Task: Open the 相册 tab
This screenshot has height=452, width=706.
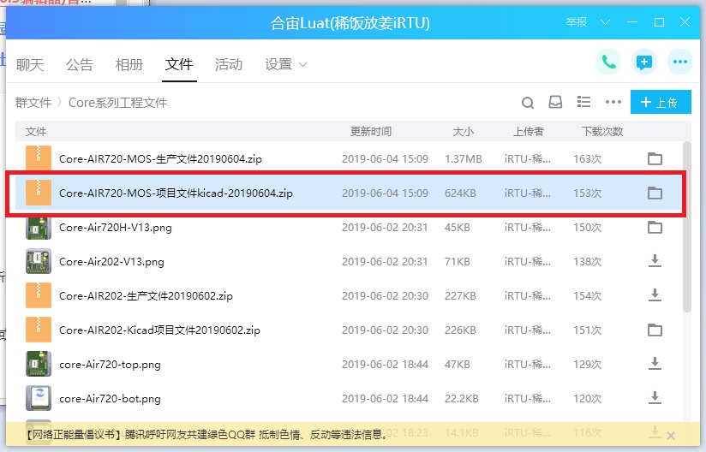Action: click(x=129, y=64)
